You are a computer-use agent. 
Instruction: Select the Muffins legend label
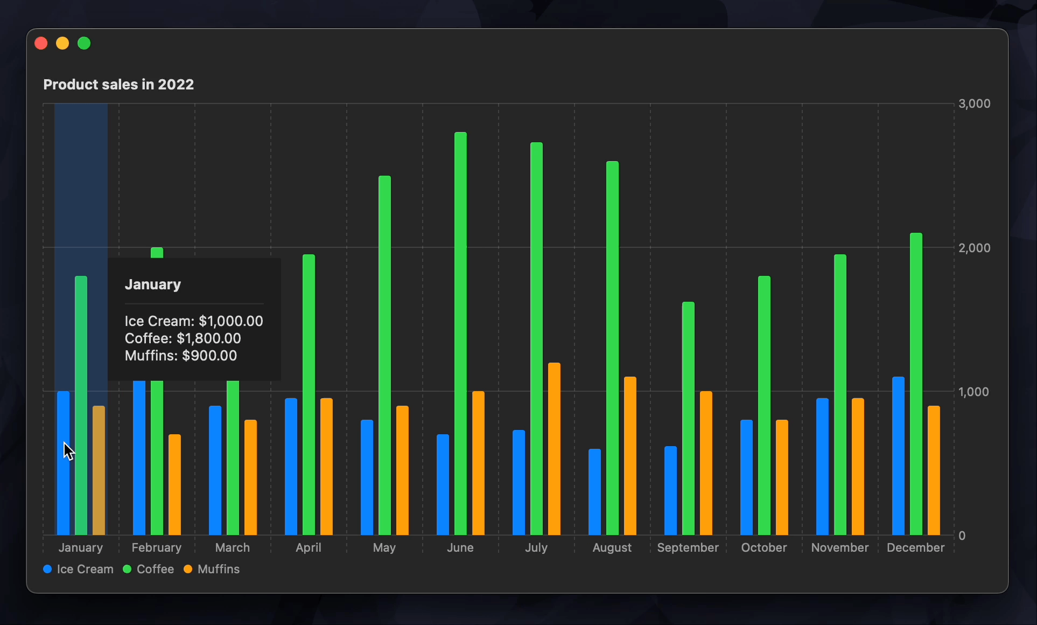tap(219, 569)
